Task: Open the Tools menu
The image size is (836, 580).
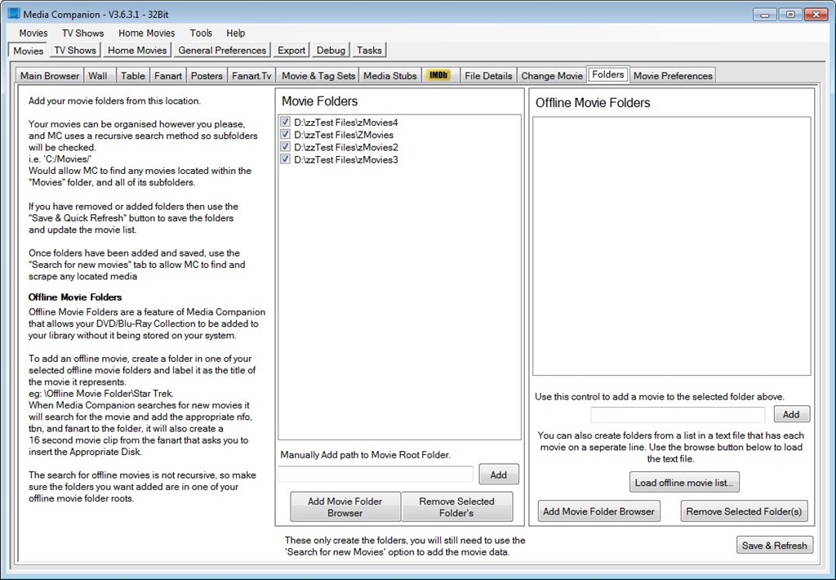Action: click(201, 33)
